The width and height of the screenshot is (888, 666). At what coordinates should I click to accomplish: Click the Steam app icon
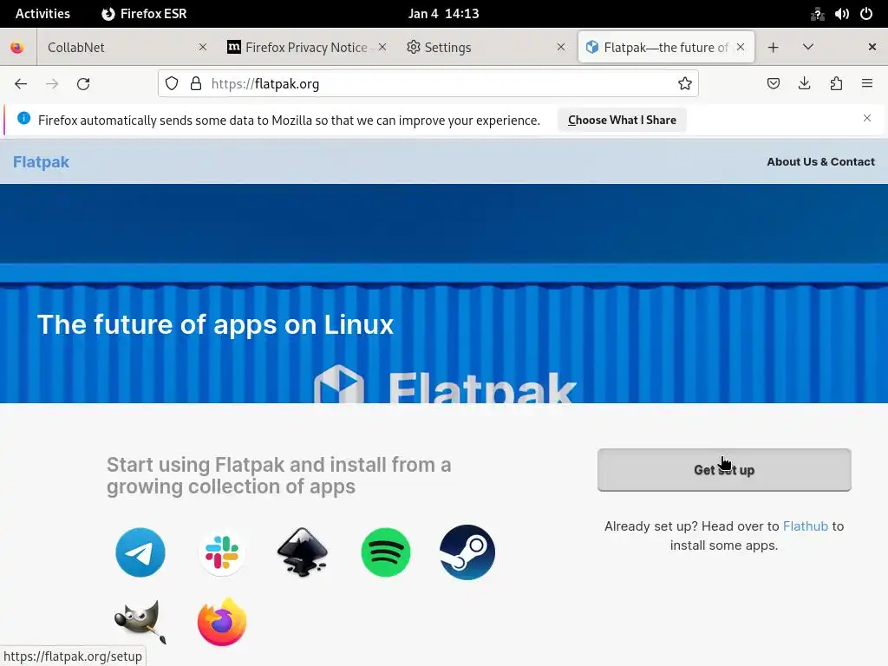[467, 552]
